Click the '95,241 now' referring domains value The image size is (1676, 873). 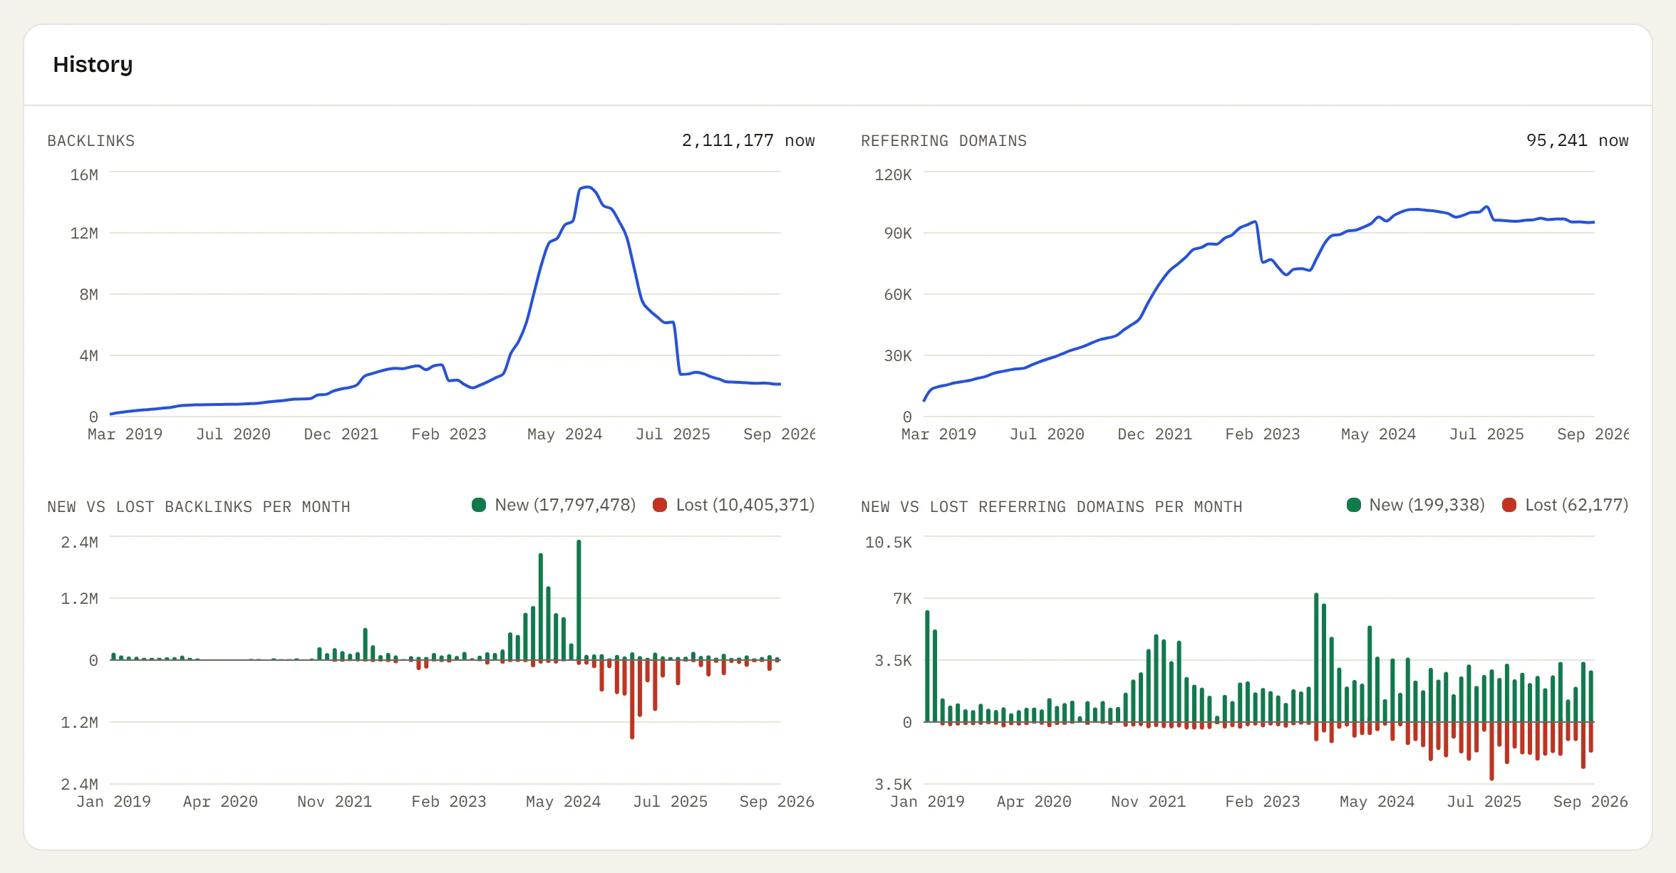pyautogui.click(x=1577, y=140)
